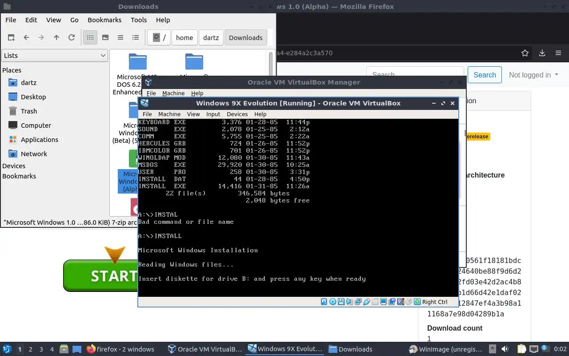Click the green START banner button
Viewport: 569px width, 356px height.
tap(100, 275)
